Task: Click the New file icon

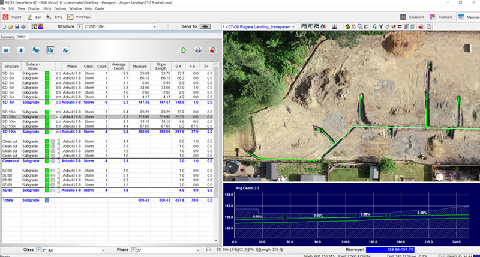Action: click(4, 26)
